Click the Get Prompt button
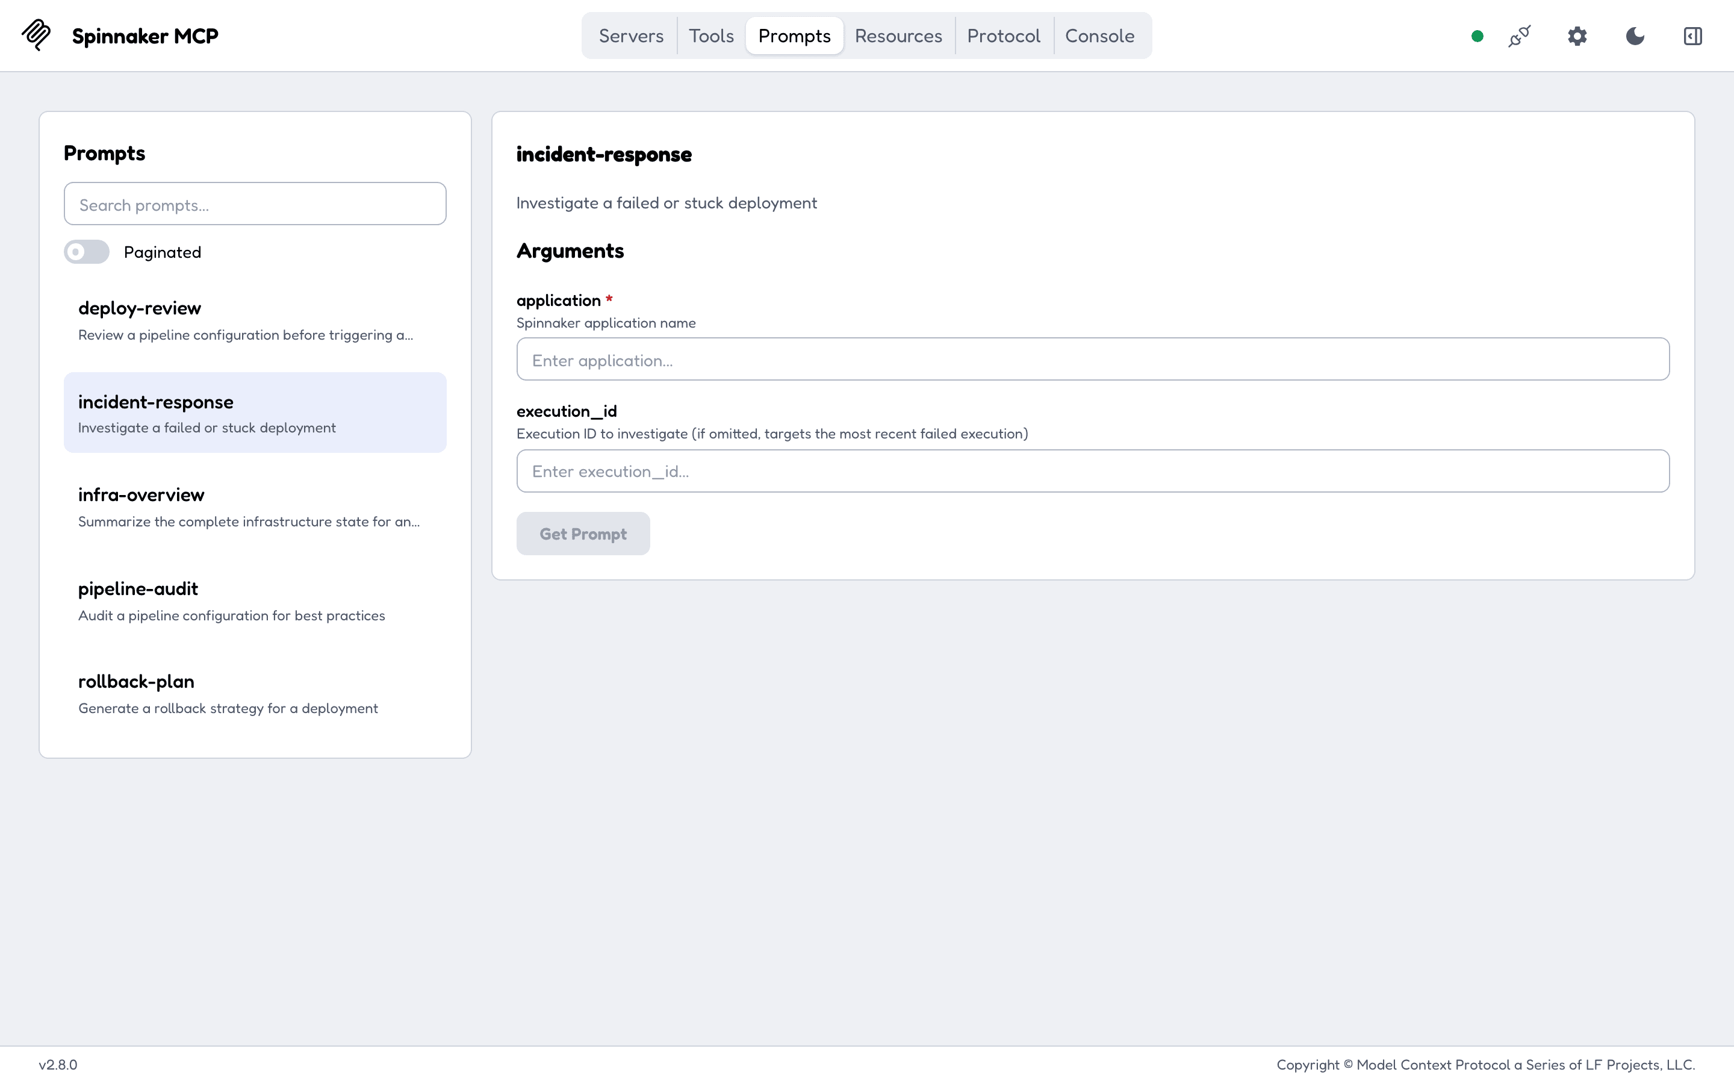 (x=583, y=534)
